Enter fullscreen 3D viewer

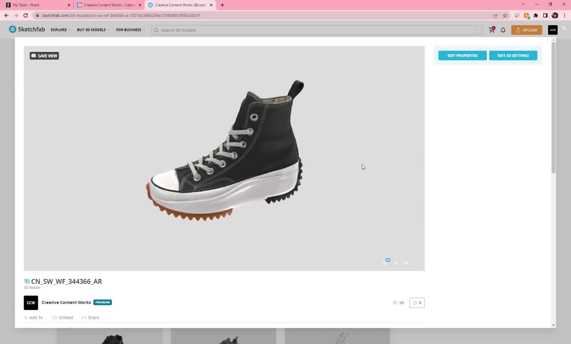pyautogui.click(x=417, y=263)
